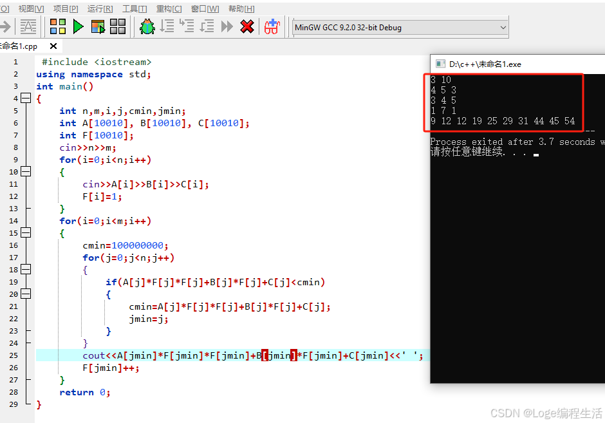Click the Rebuild All gray squares icon
The width and height of the screenshot is (605, 423).
click(x=118, y=26)
